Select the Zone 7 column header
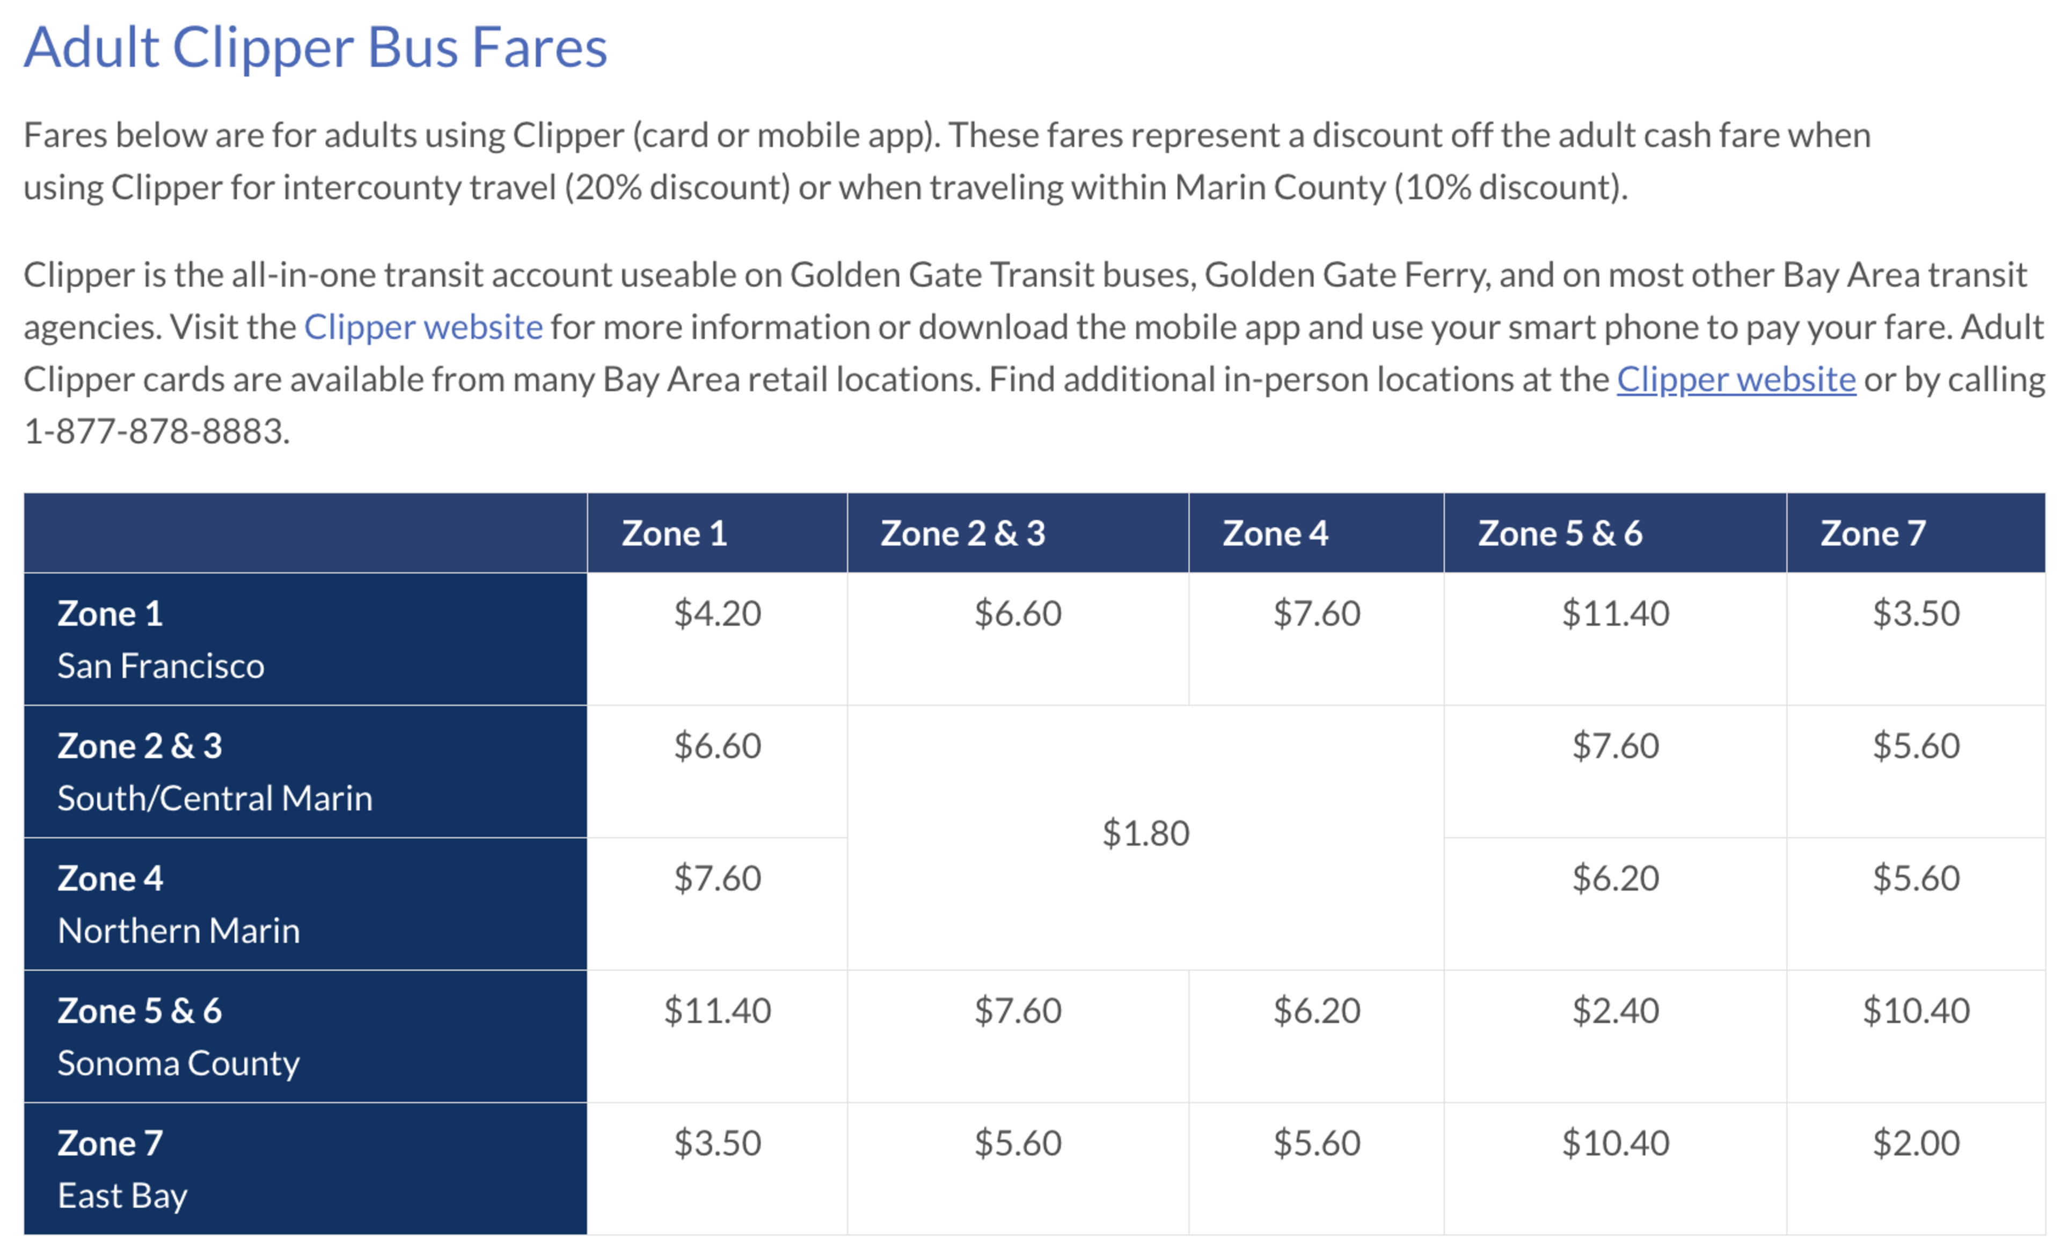This screenshot has height=1249, width=2061. 1916,533
